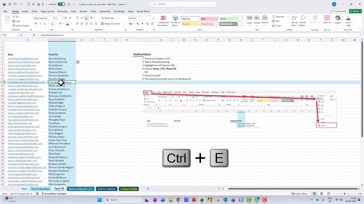Open the Contact Details sheet tab
This screenshot has width=364, height=204.
(129, 189)
